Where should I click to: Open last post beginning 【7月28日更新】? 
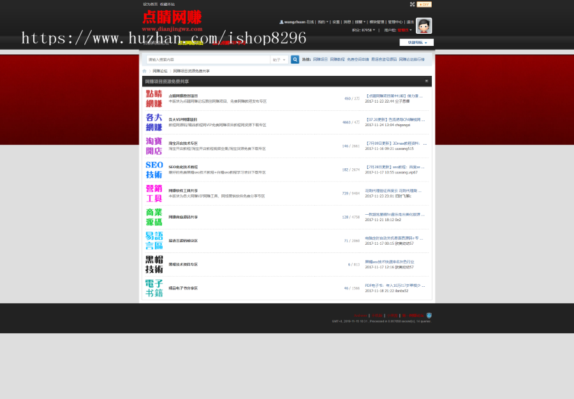click(x=395, y=167)
